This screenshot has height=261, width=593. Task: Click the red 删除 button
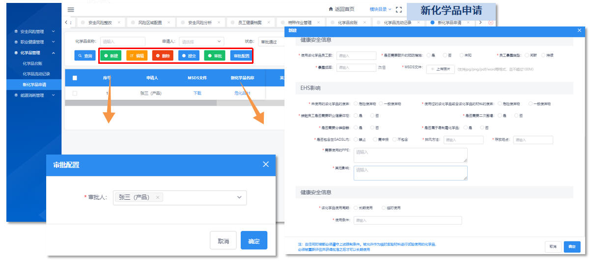point(162,56)
